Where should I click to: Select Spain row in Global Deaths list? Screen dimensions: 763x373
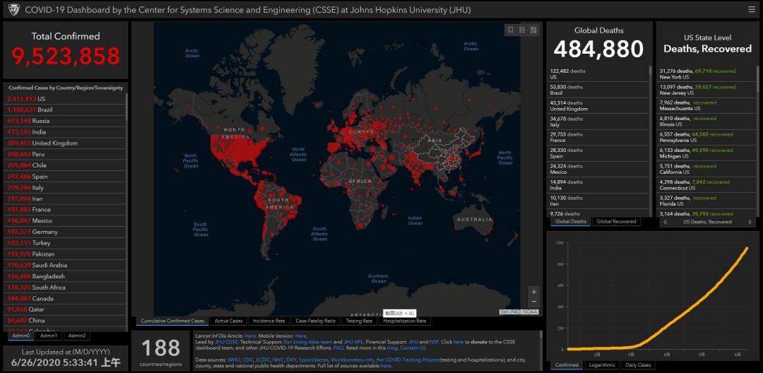(x=599, y=153)
